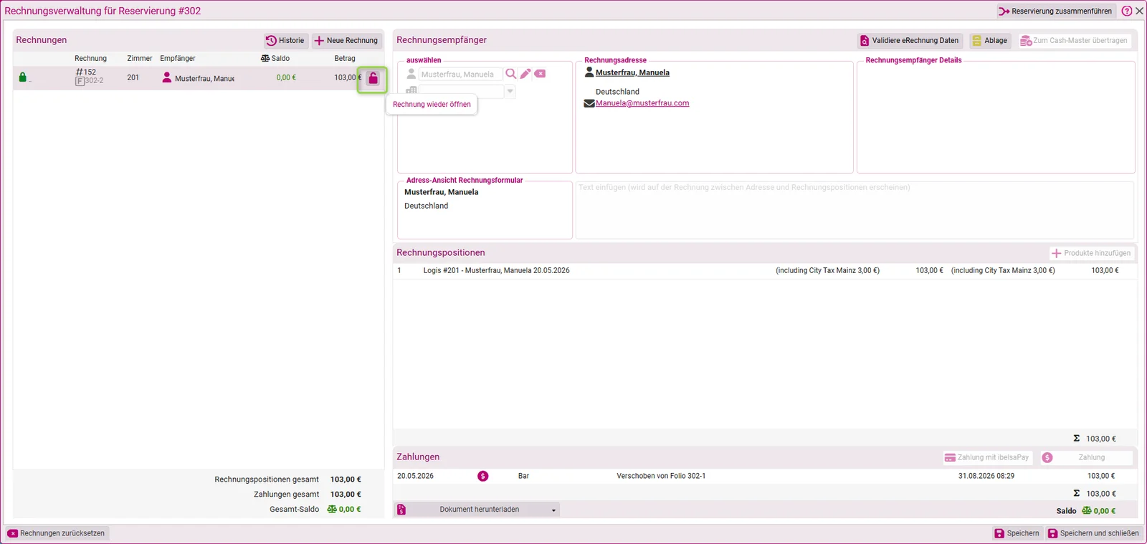Click the company field beside the building icon
Screen dimensions: 1147x544
pyautogui.click(x=462, y=92)
